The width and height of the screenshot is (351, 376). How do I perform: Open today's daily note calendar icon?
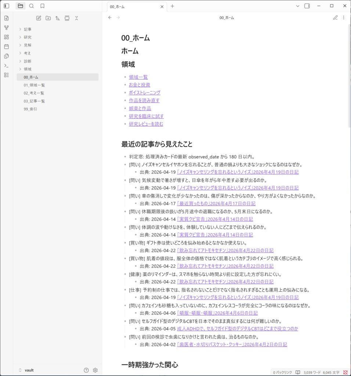(x=6, y=47)
